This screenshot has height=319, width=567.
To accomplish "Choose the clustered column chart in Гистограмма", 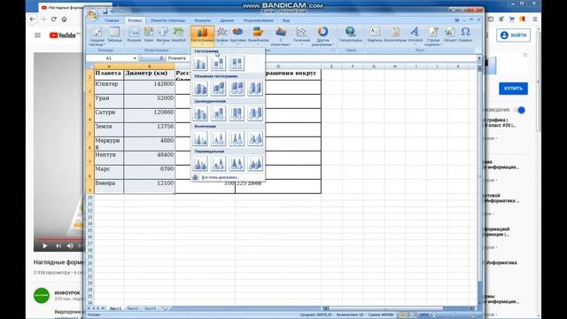I will coord(200,63).
